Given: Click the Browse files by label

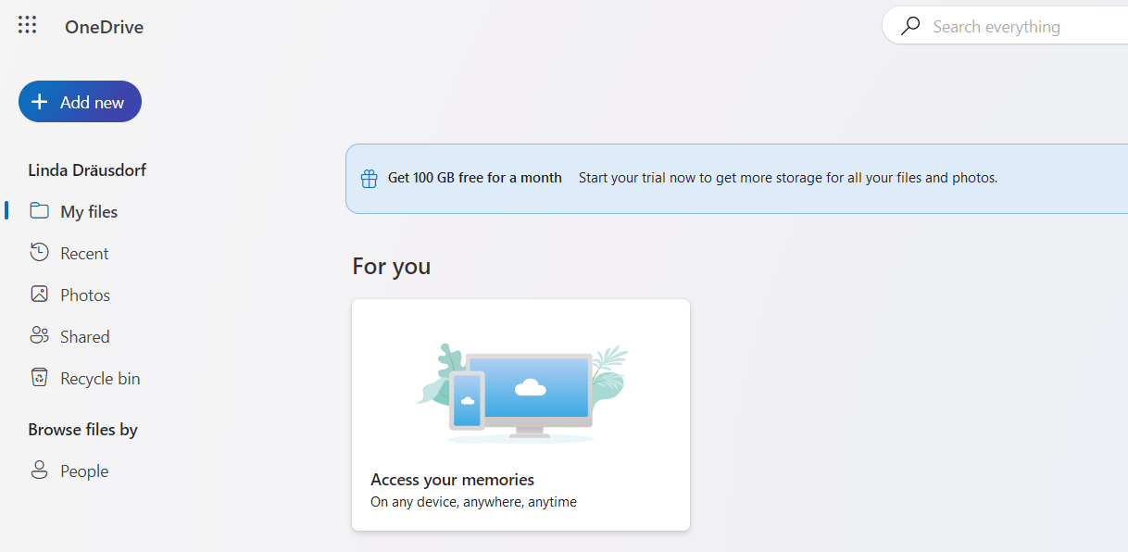Looking at the screenshot, I should pos(82,429).
